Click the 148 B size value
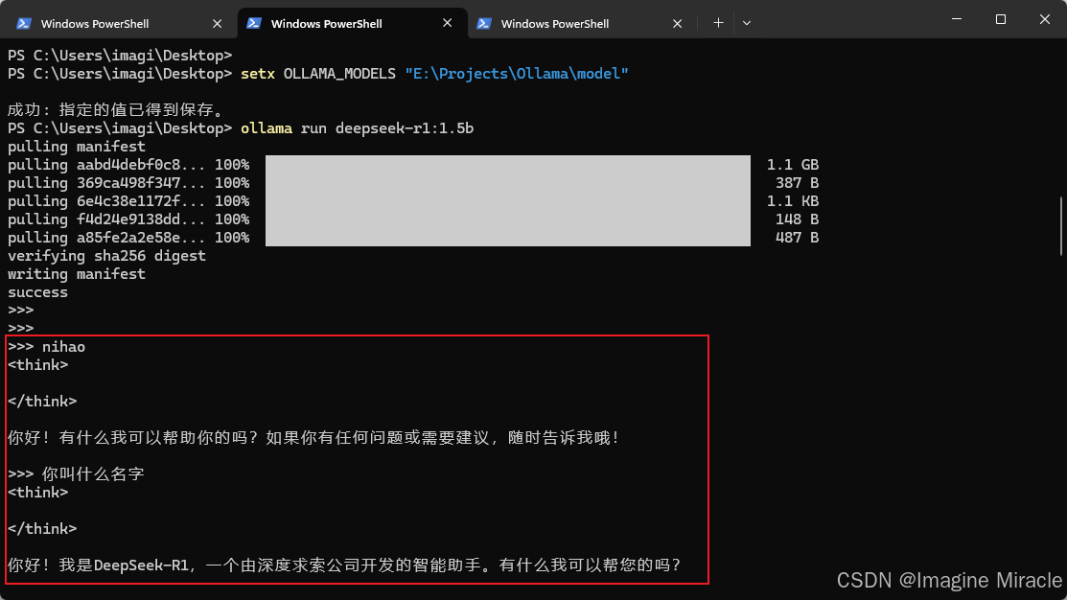This screenshot has height=600, width=1067. pos(797,219)
